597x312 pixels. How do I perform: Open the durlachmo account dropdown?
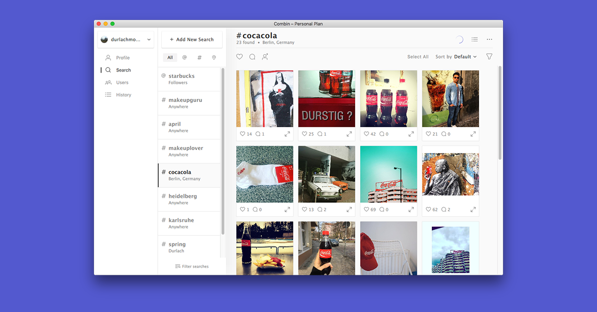(126, 40)
